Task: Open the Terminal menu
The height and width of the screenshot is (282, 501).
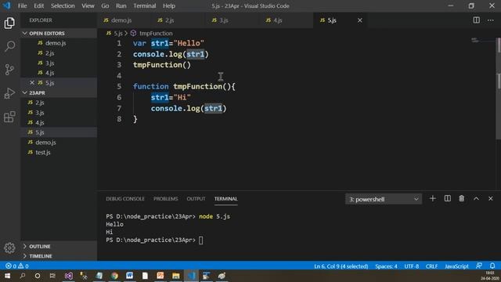Action: 144,5
